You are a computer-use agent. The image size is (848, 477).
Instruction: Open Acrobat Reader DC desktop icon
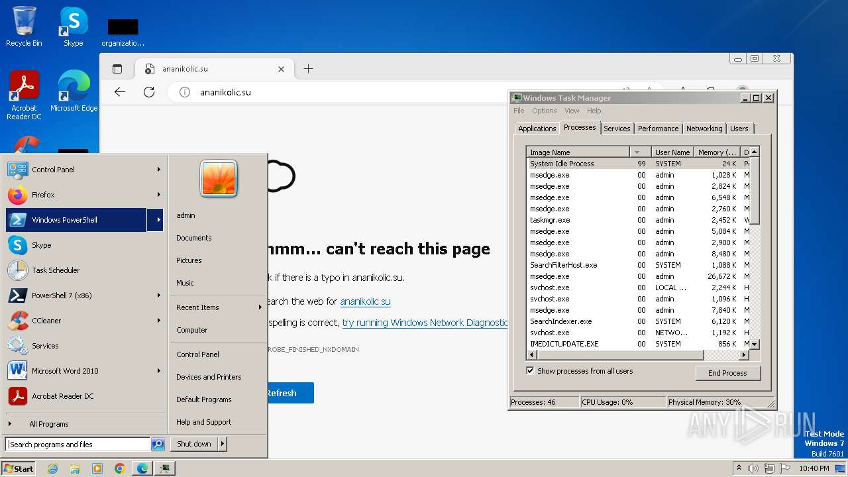click(24, 95)
